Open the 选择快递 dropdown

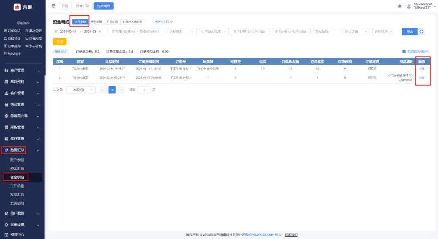[383, 31]
